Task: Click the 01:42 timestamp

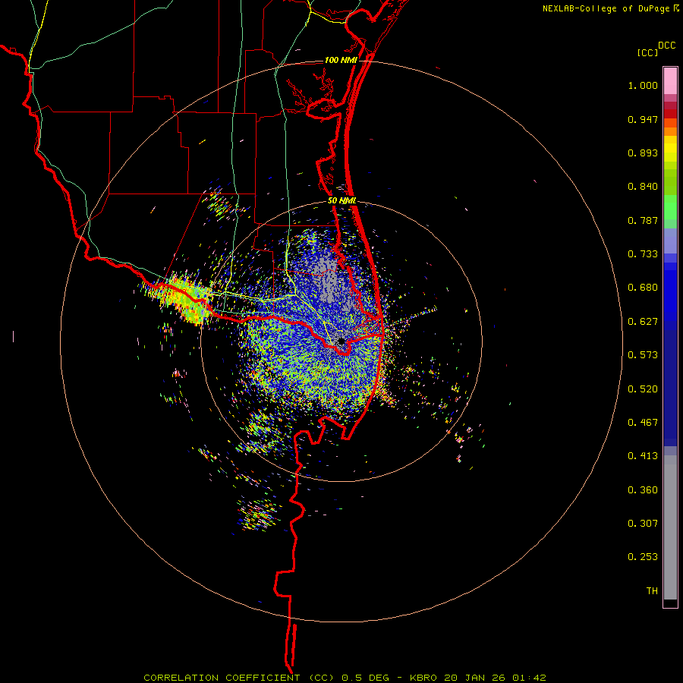Action: [529, 678]
